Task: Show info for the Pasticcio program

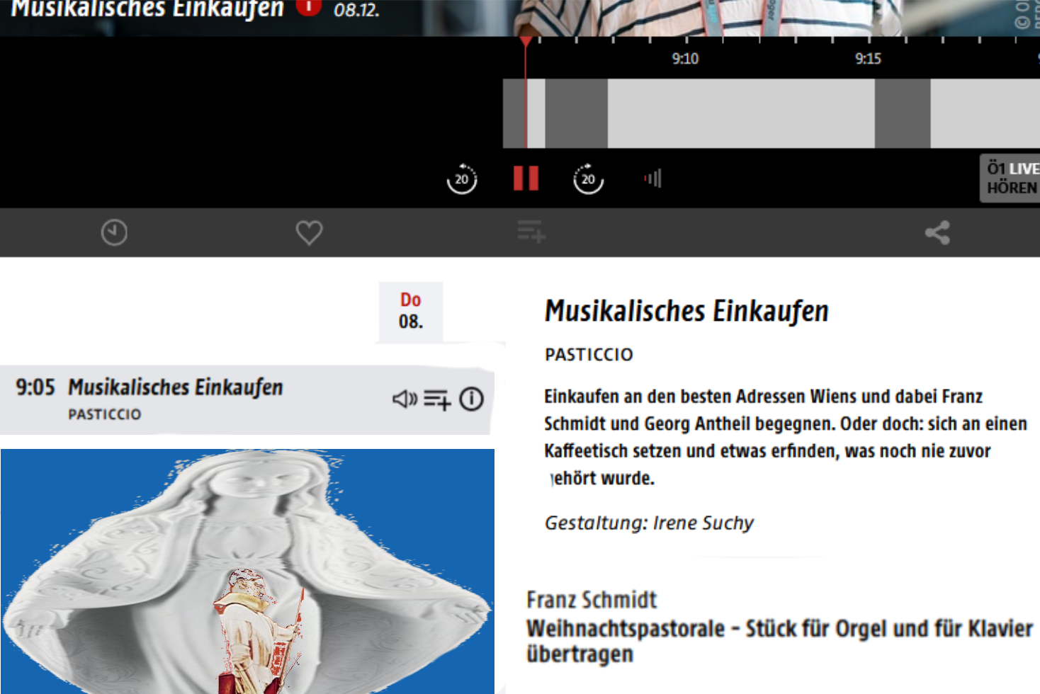Action: 472,399
